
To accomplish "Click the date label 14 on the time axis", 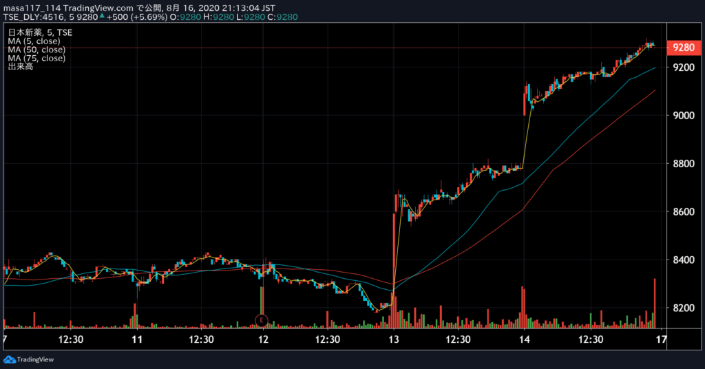I will pos(524,339).
